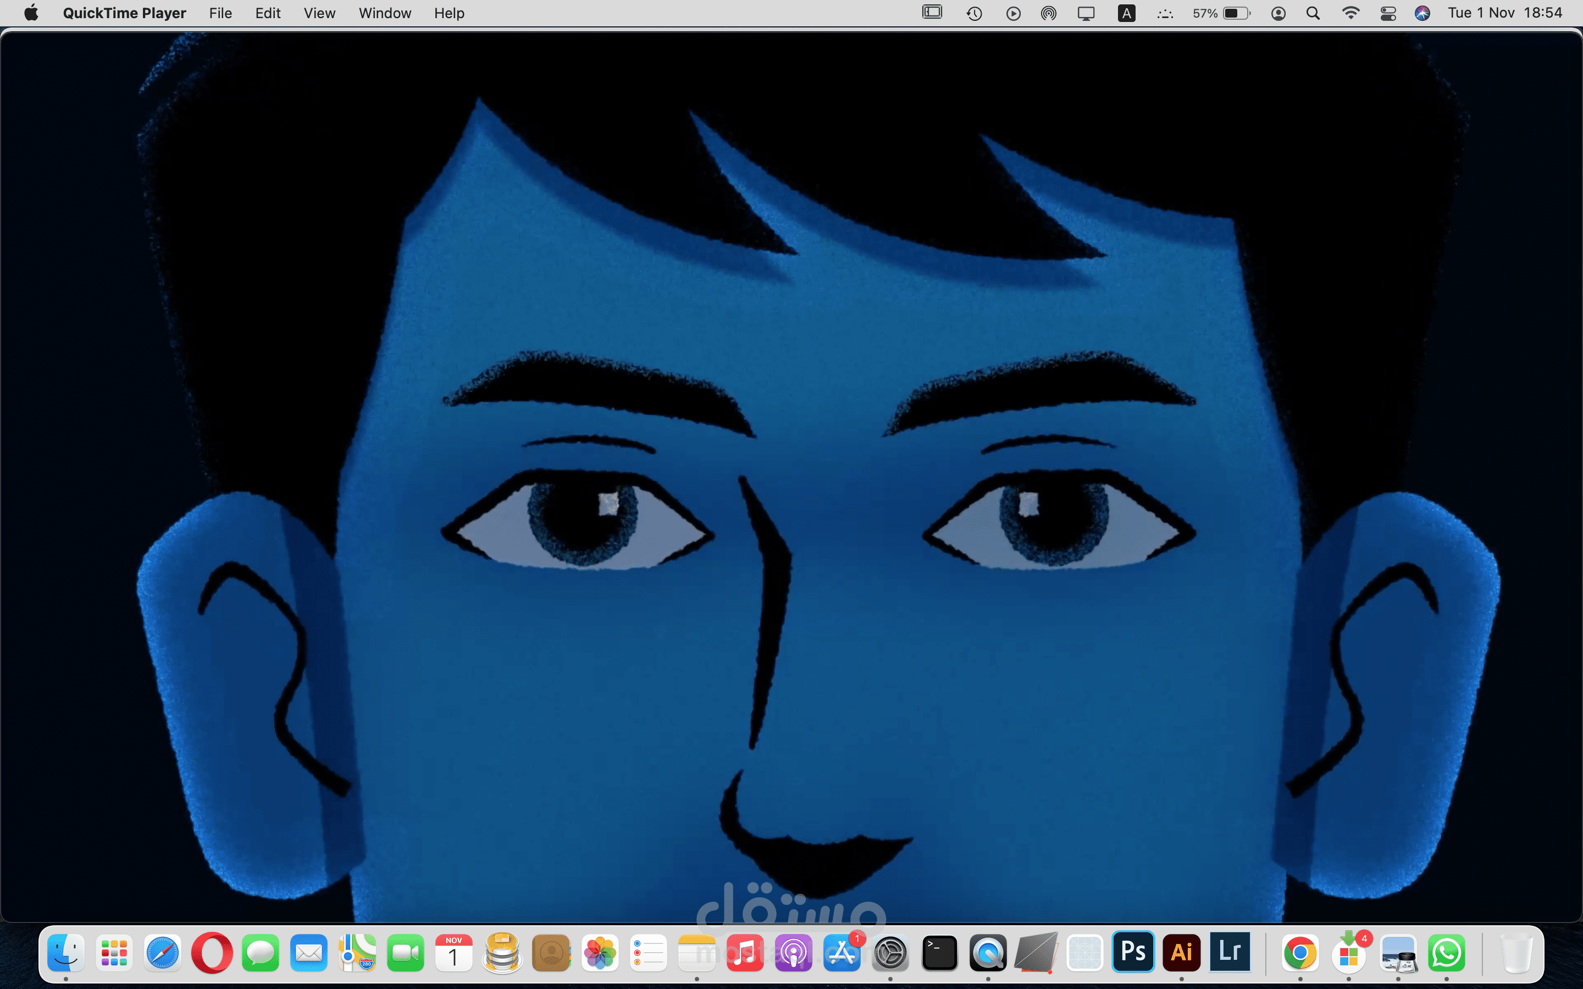Image resolution: width=1583 pixels, height=989 pixels.
Task: Open Spotlight search from menu bar
Action: coord(1313,13)
